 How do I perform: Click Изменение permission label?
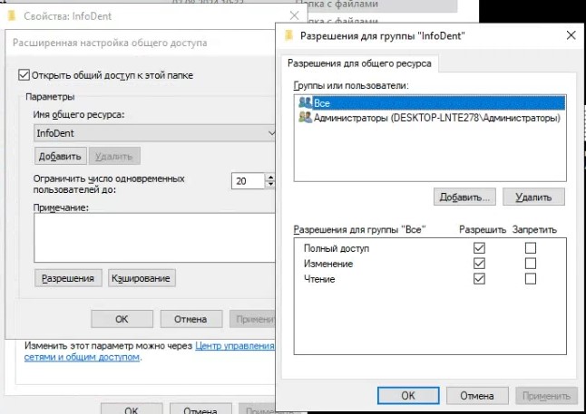pos(328,264)
